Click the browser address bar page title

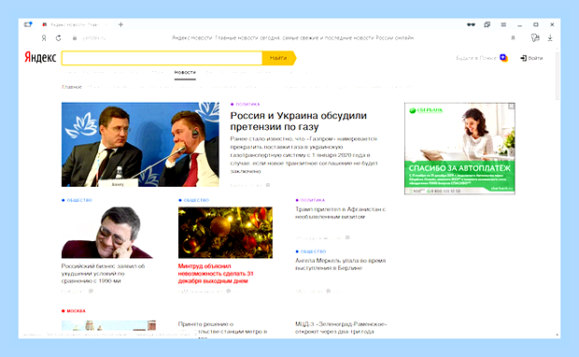292,37
